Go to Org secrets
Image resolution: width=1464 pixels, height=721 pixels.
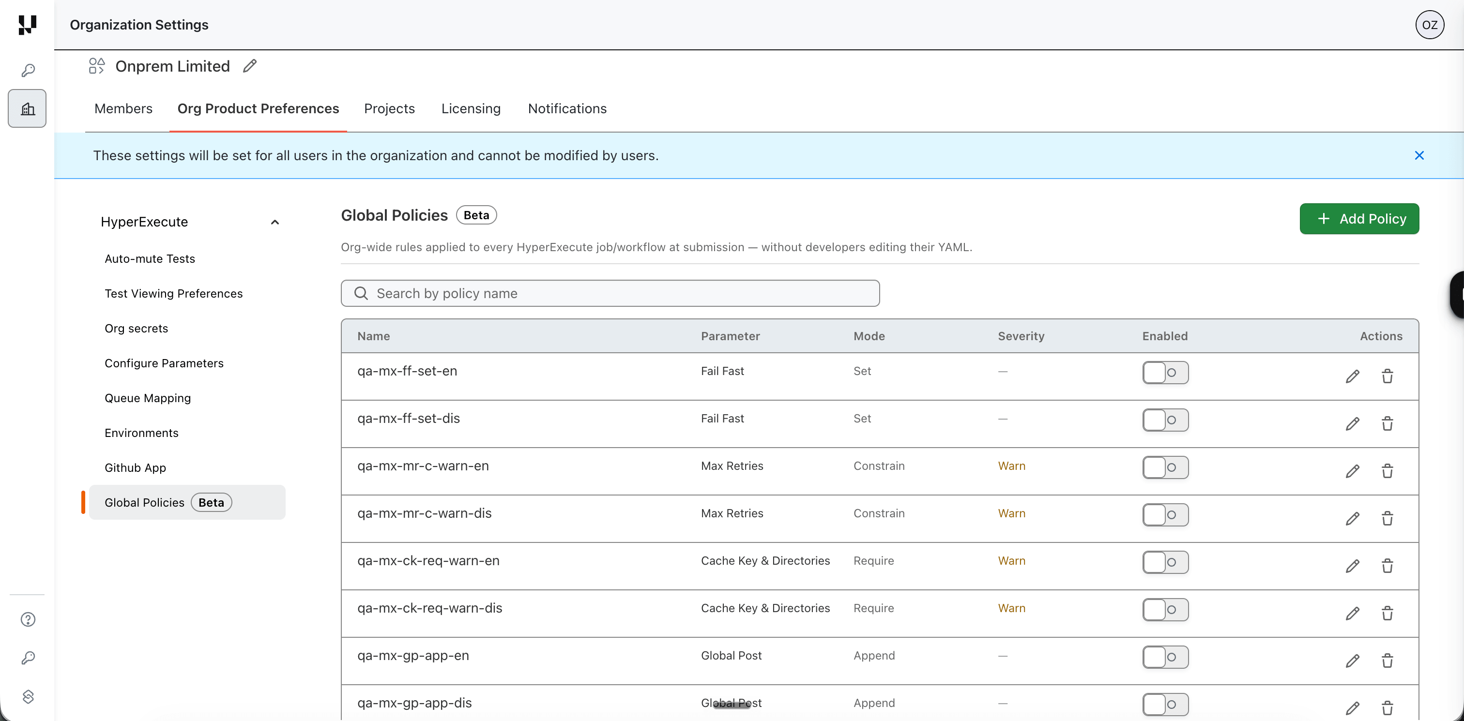click(x=137, y=329)
